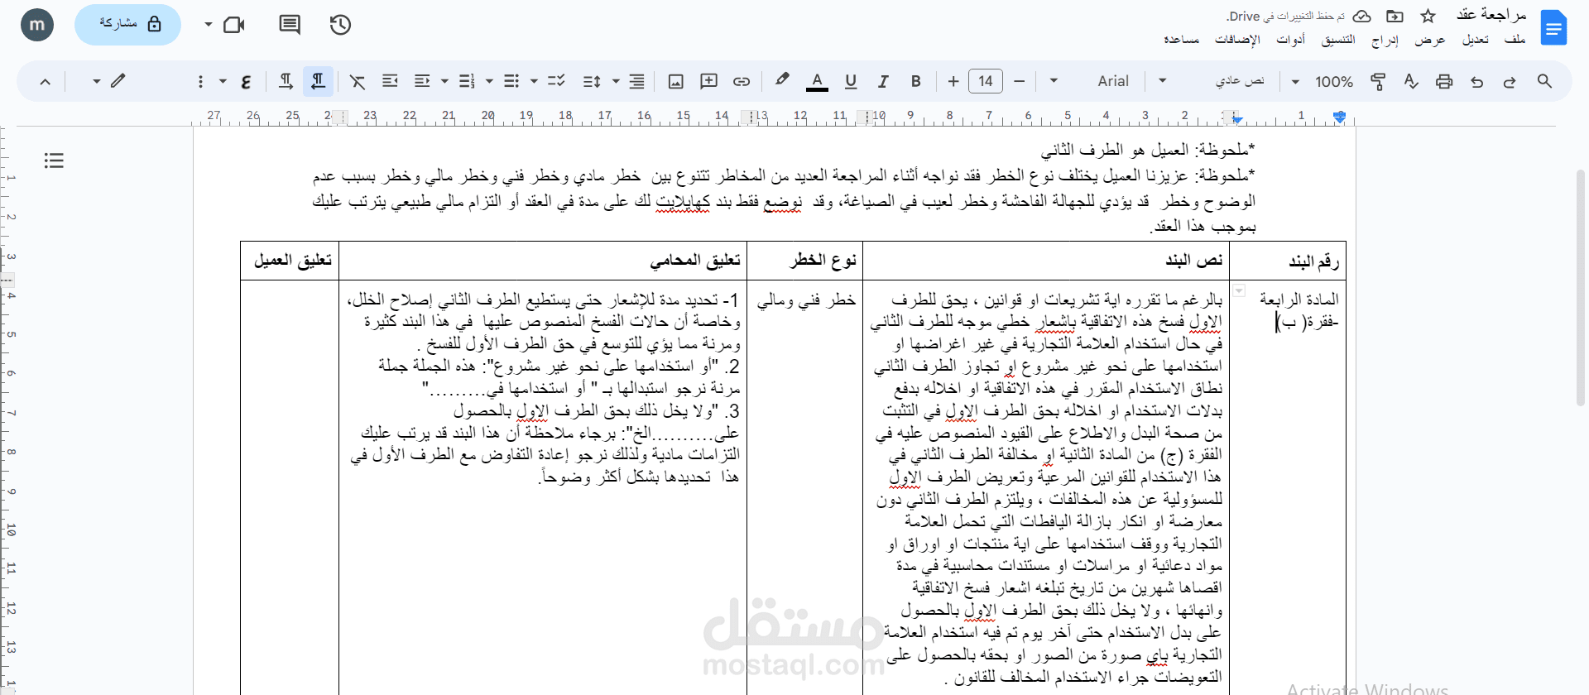Expand input tools language arrow
The width and height of the screenshot is (1589, 695).
(223, 81)
